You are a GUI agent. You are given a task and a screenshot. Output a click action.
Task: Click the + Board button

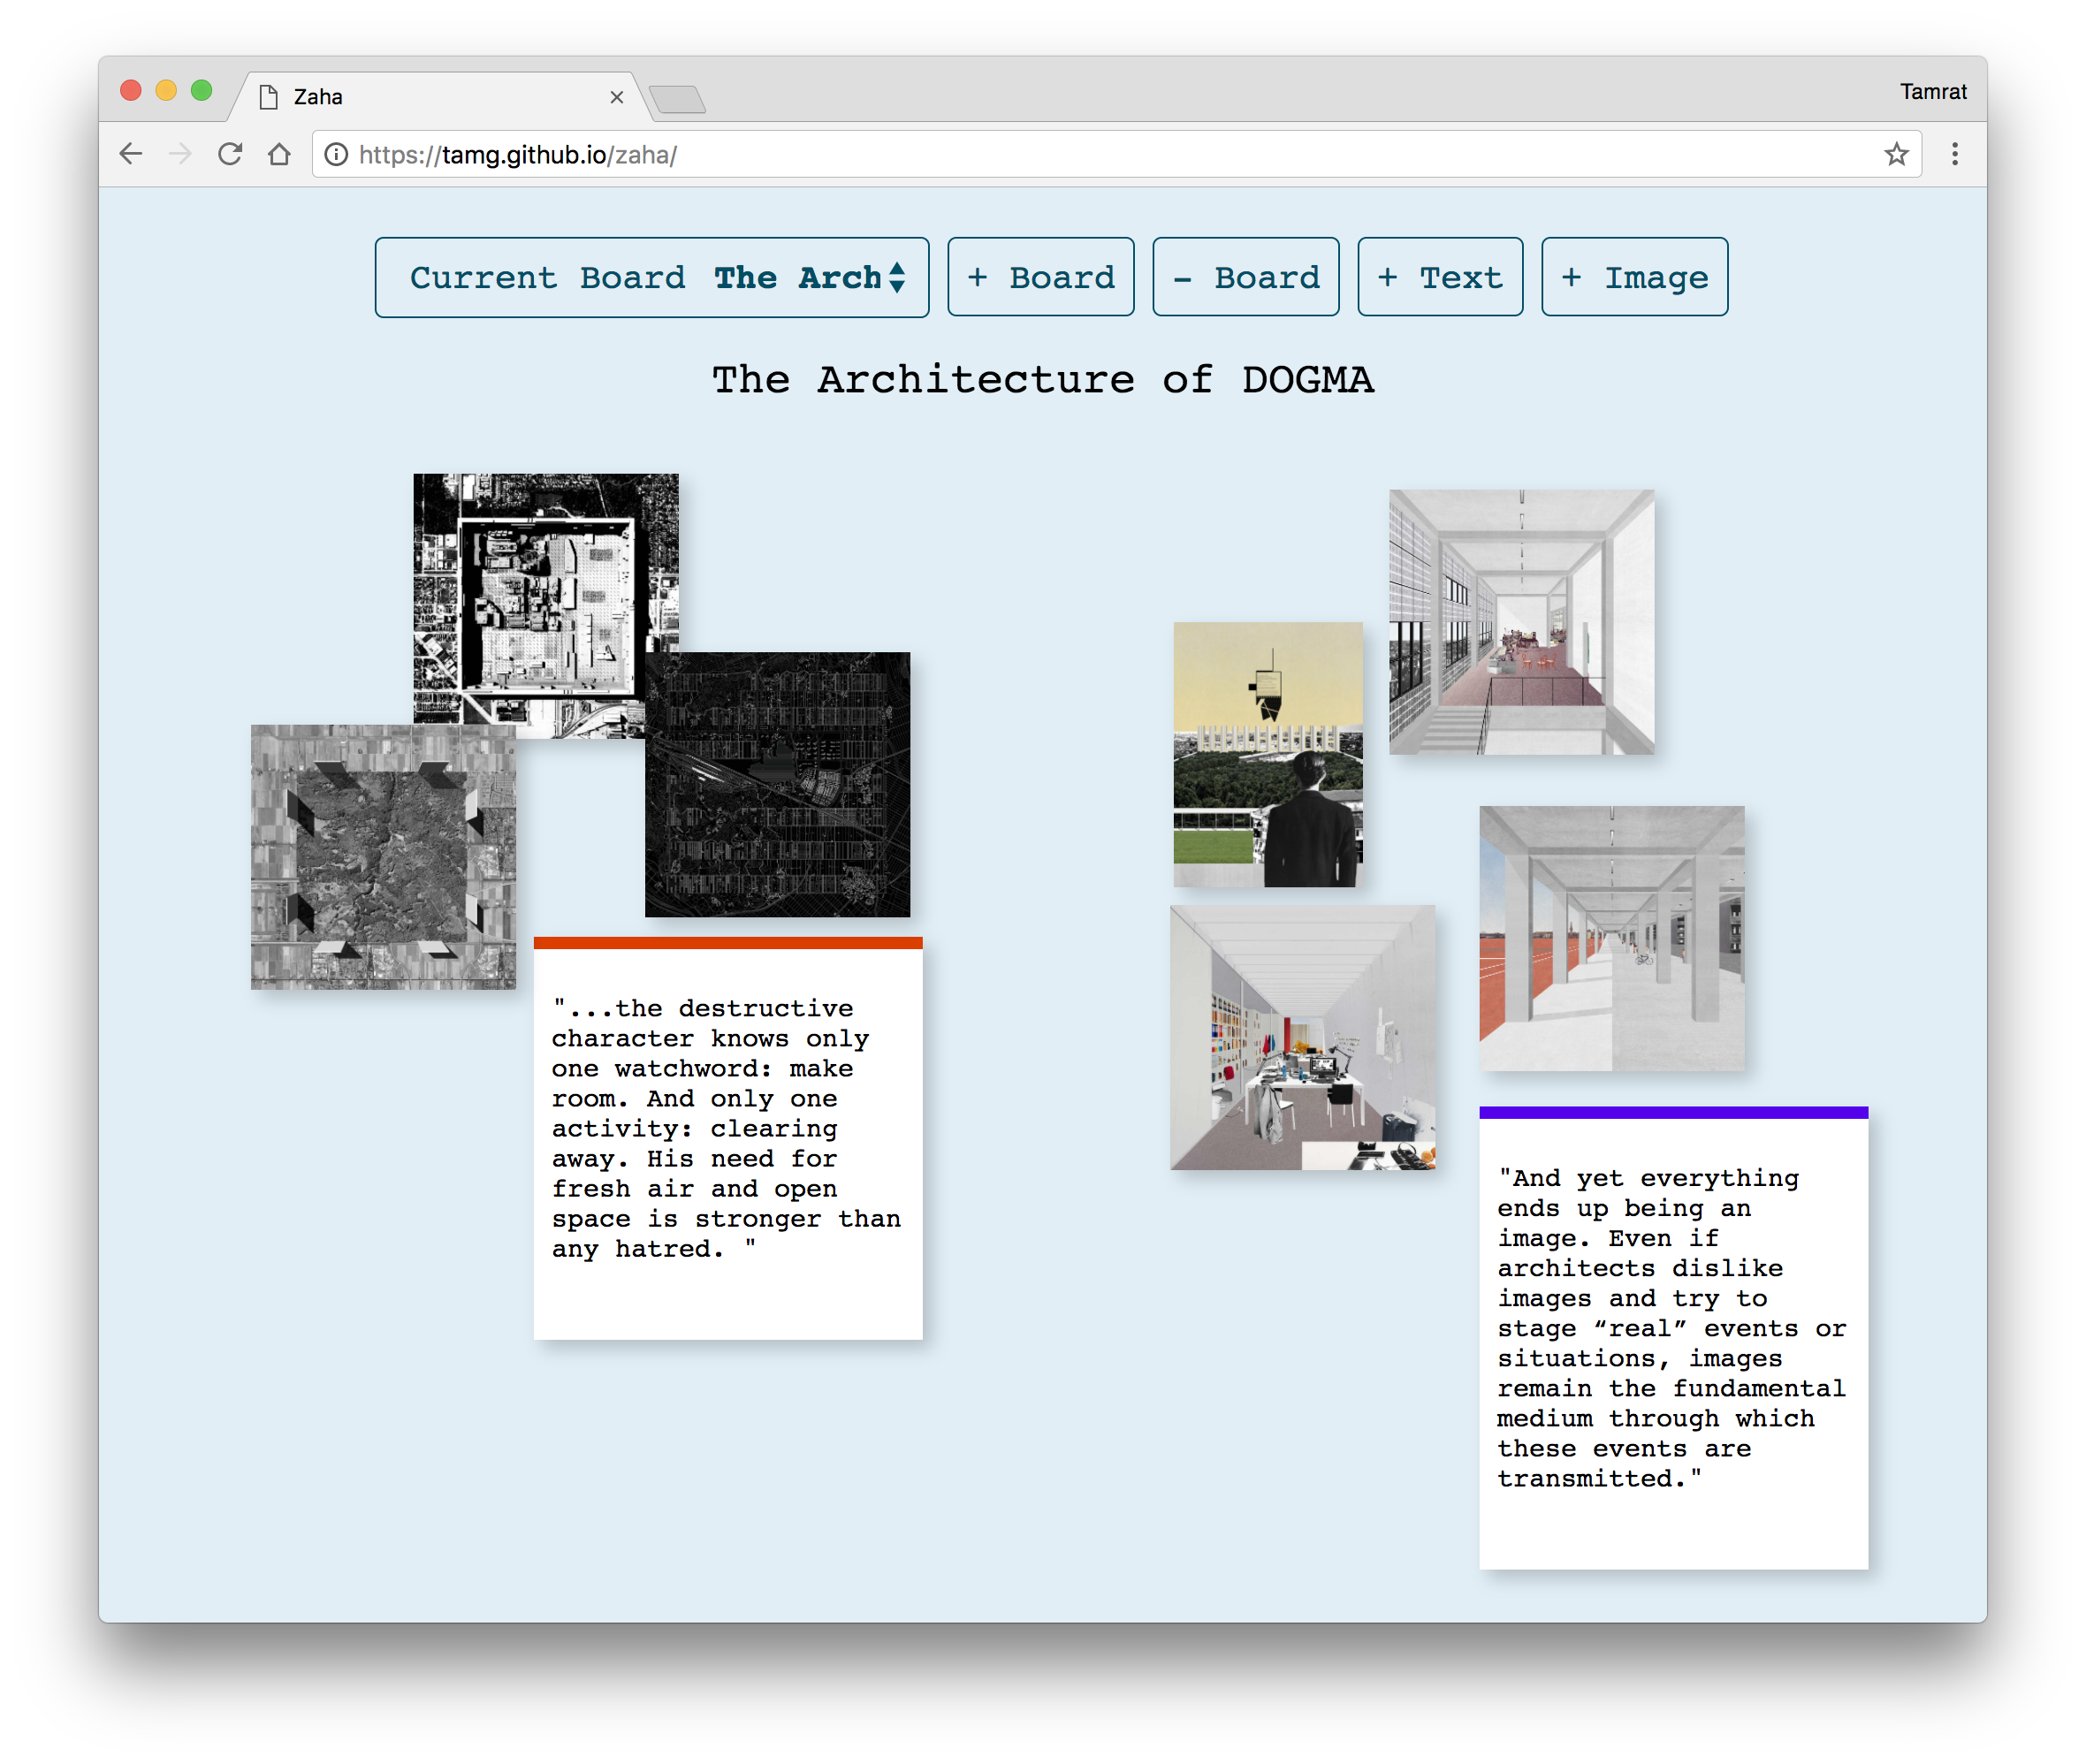[x=1040, y=277]
